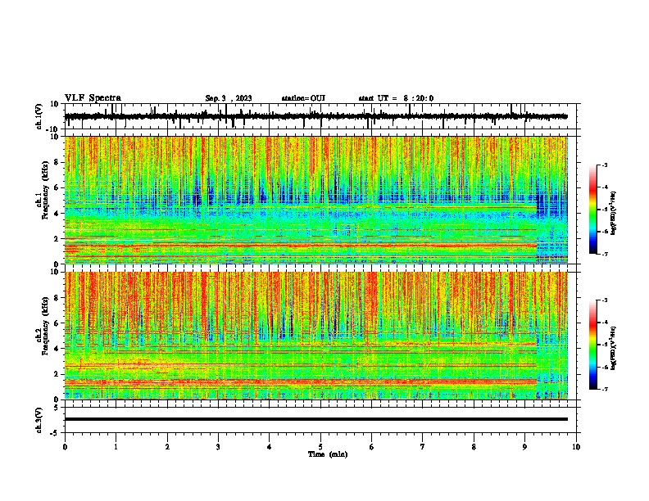Click the ch.1 spectrogram color scale bar
The width and height of the screenshot is (649, 501).
pyautogui.click(x=593, y=210)
